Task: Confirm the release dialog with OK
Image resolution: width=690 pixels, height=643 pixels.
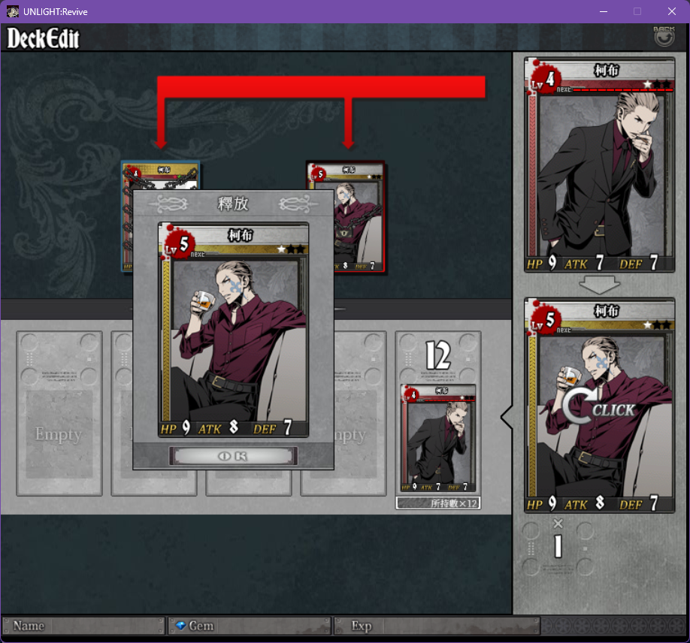Action: click(x=233, y=456)
